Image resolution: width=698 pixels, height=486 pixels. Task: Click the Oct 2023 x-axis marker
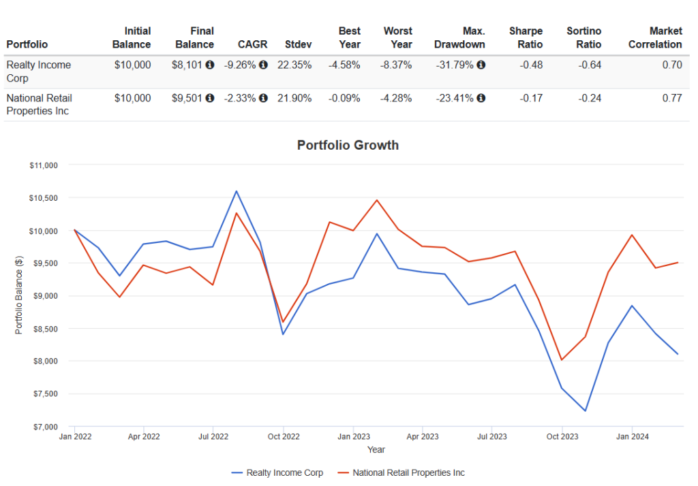click(x=562, y=436)
